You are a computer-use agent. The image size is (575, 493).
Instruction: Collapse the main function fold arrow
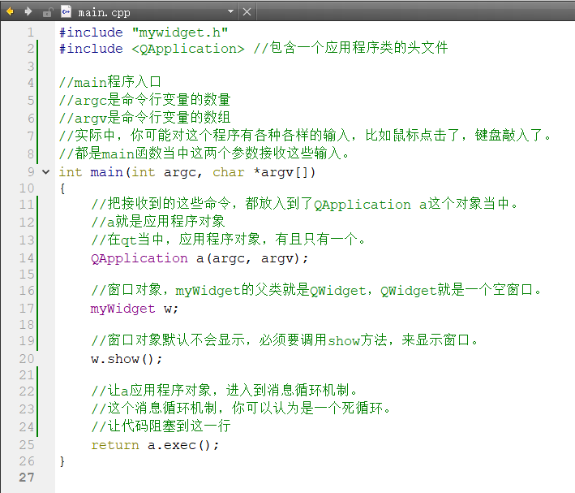(46, 171)
